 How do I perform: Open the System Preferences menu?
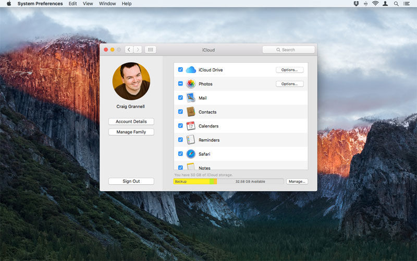pyautogui.click(x=40, y=4)
